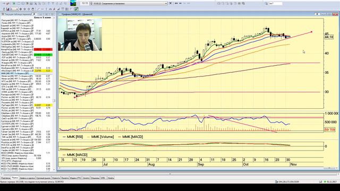This screenshot has height=191, width=340.
Task: Open the Новости tab
Action: point(56,178)
